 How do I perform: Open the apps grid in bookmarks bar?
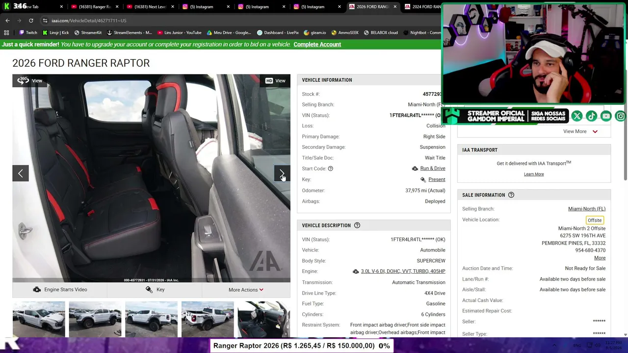6,33
